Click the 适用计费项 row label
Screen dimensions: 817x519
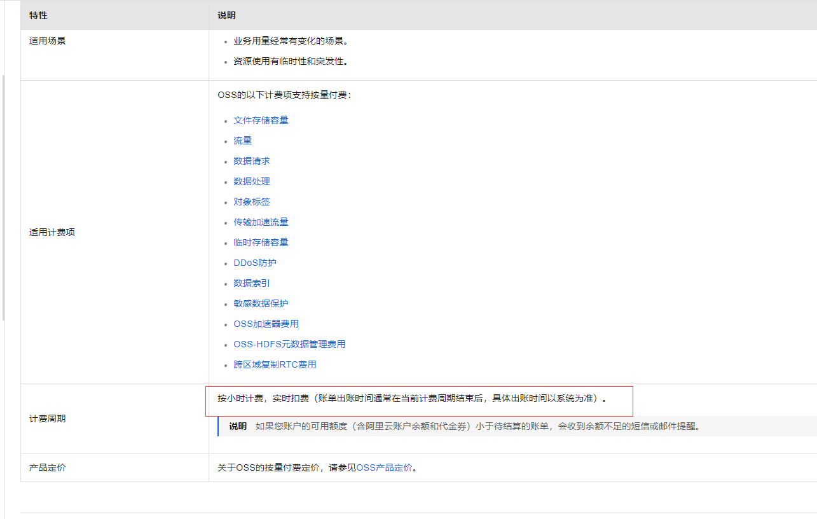coord(51,232)
